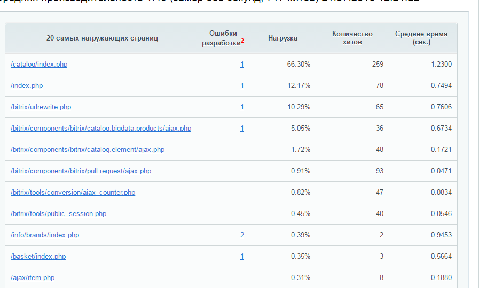This screenshot has height=303, width=479.
Task: Open the /index.php page link
Action: pyautogui.click(x=27, y=86)
